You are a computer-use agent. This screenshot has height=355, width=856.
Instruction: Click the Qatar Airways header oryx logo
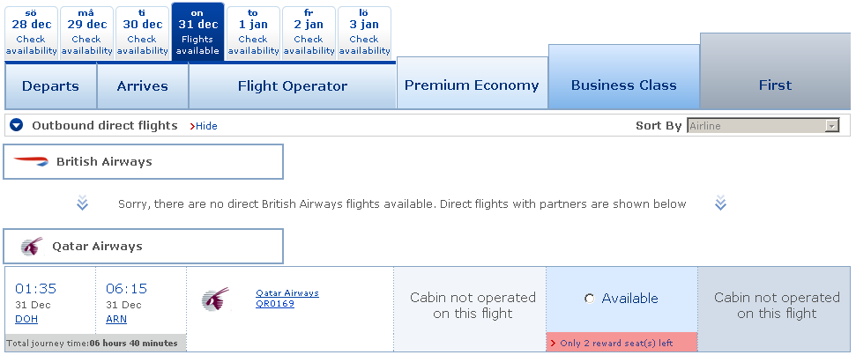coord(31,247)
